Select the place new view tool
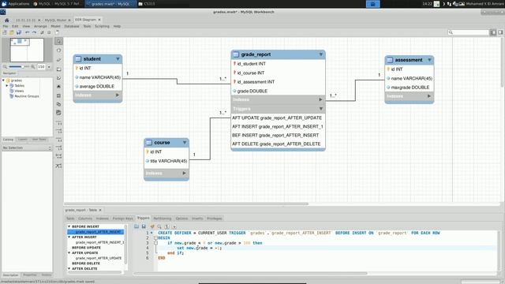 pyautogui.click(x=58, y=104)
